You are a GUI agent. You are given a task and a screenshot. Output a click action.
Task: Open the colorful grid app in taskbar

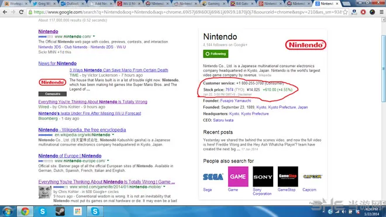(x=78, y=211)
